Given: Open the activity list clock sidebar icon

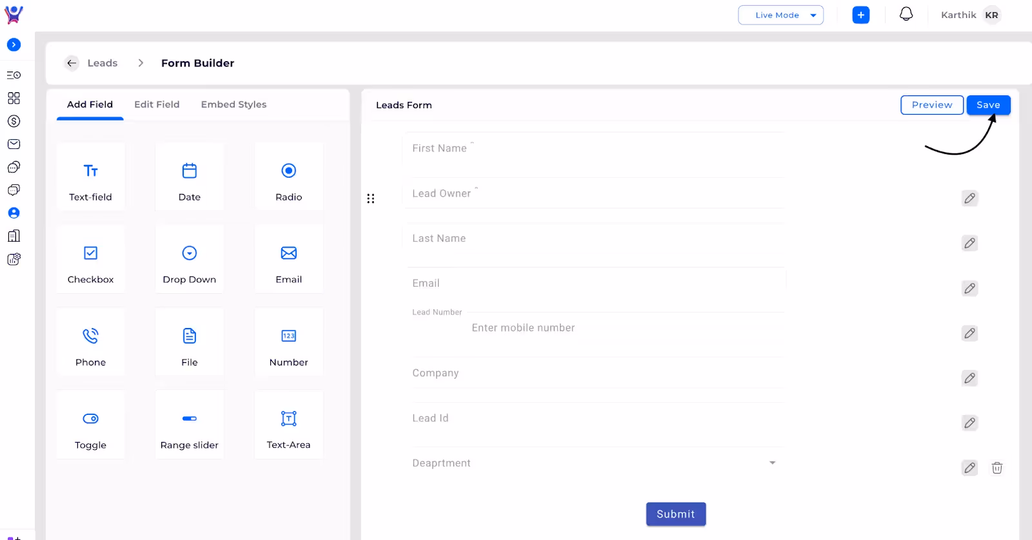Looking at the screenshot, I should (14, 75).
